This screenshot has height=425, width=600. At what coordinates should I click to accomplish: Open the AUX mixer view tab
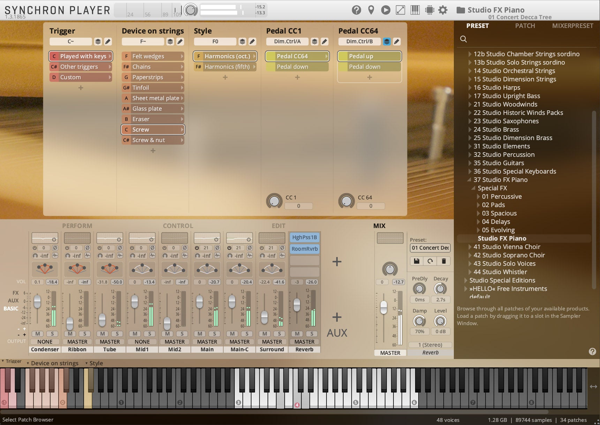[x=14, y=300]
